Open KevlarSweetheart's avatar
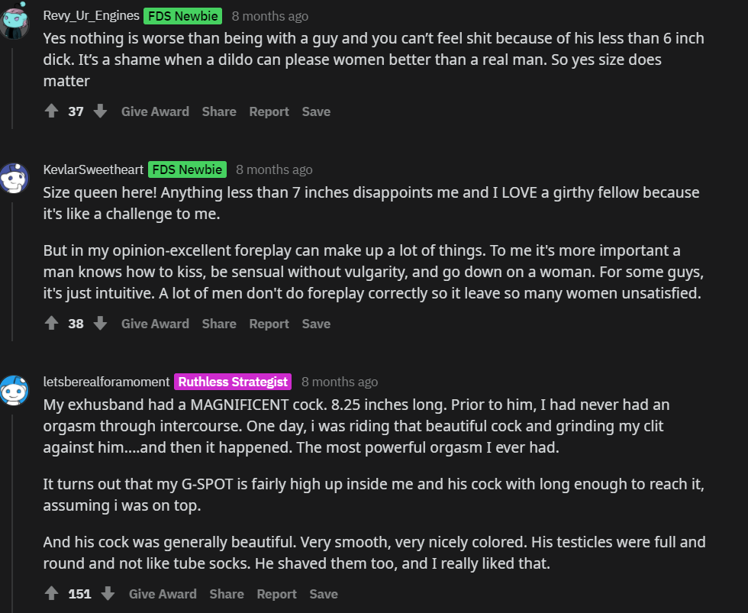This screenshot has width=748, height=613. coord(14,179)
